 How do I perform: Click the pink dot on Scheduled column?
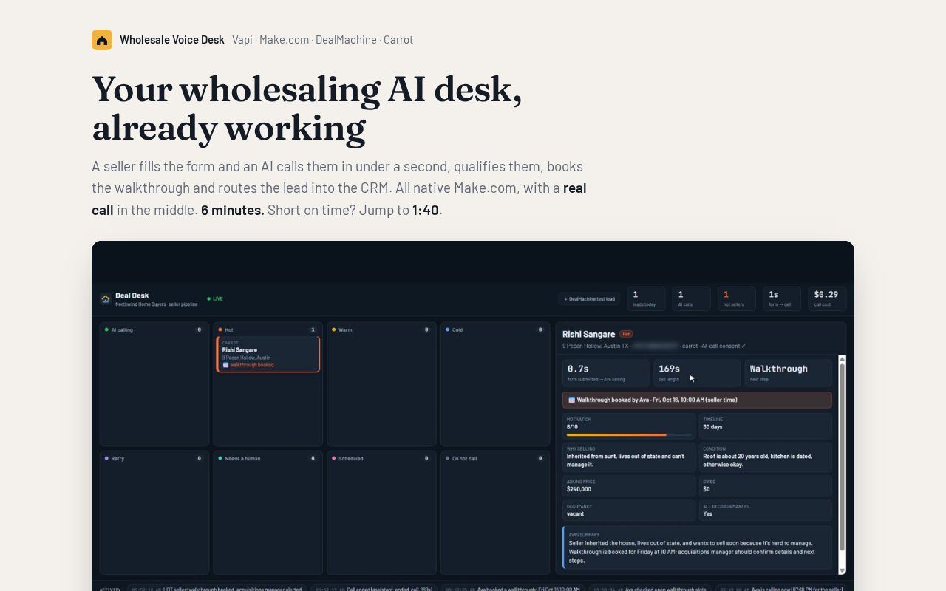click(x=334, y=458)
